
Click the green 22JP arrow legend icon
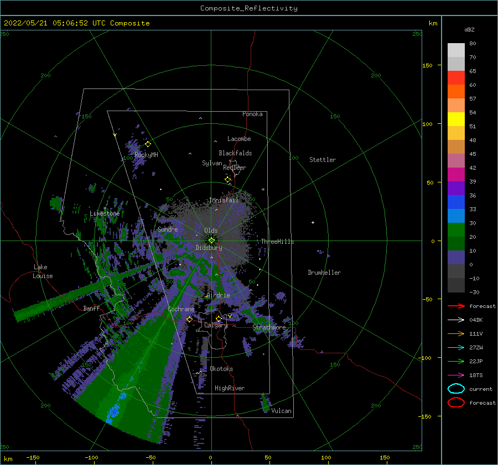[x=456, y=361]
